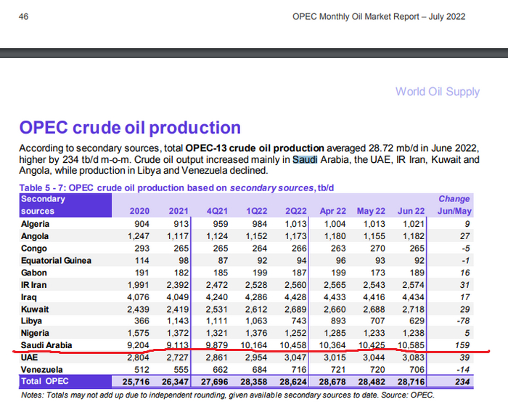Click the '2021' column header
This screenshot has width=508, height=407.
(179, 211)
